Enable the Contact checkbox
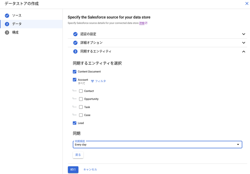 pos(81,91)
